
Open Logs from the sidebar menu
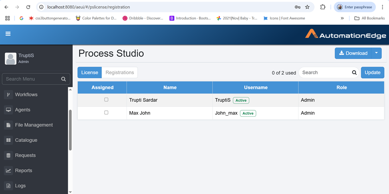[x=20, y=186]
